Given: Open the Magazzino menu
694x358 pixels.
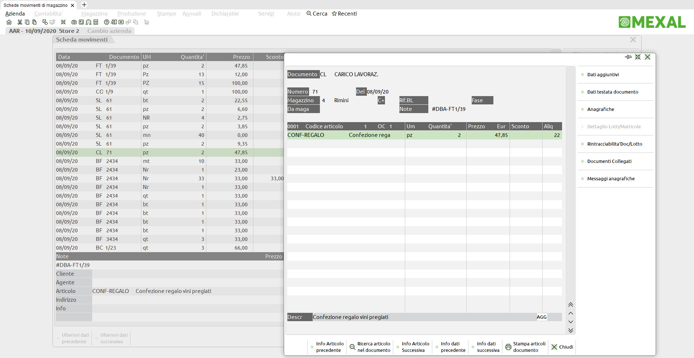Looking at the screenshot, I should point(94,14).
